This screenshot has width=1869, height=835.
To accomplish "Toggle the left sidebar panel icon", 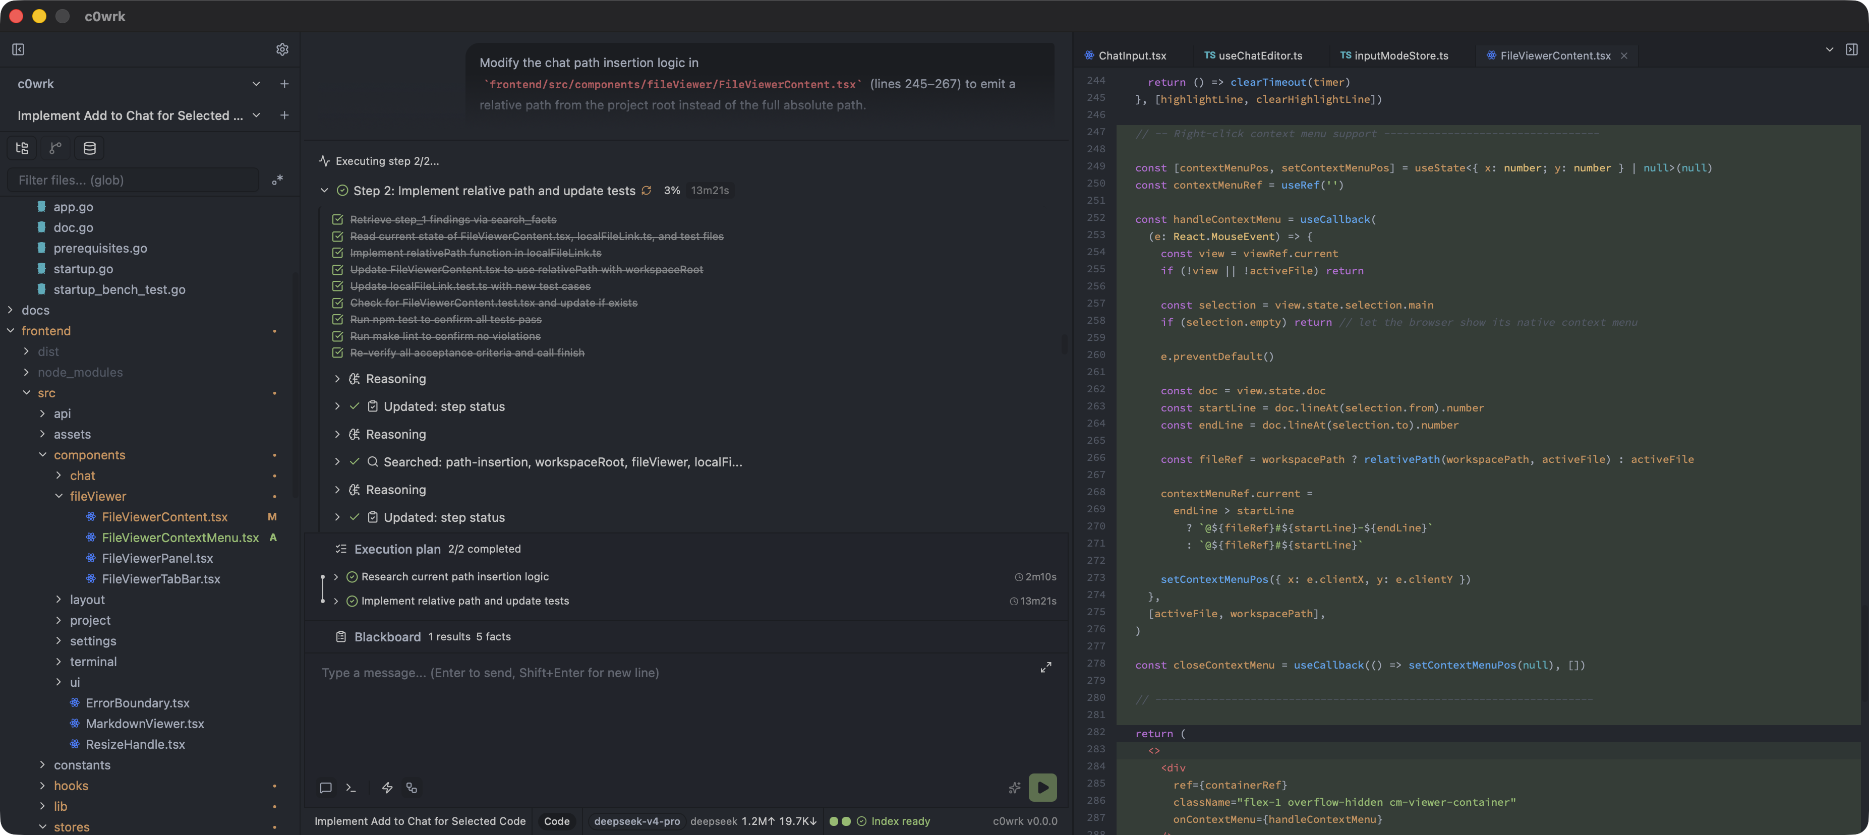I will [18, 49].
